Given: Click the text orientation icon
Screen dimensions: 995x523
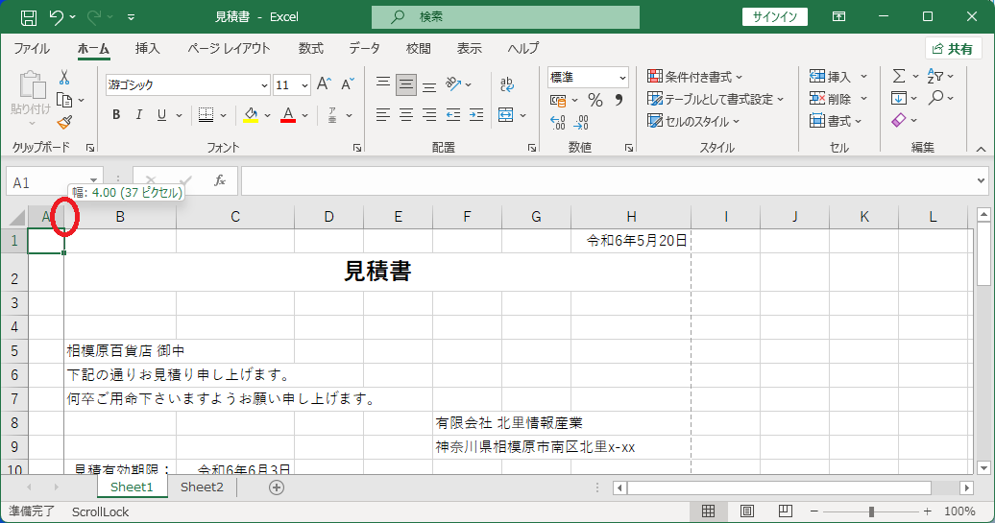Looking at the screenshot, I should click(x=453, y=83).
